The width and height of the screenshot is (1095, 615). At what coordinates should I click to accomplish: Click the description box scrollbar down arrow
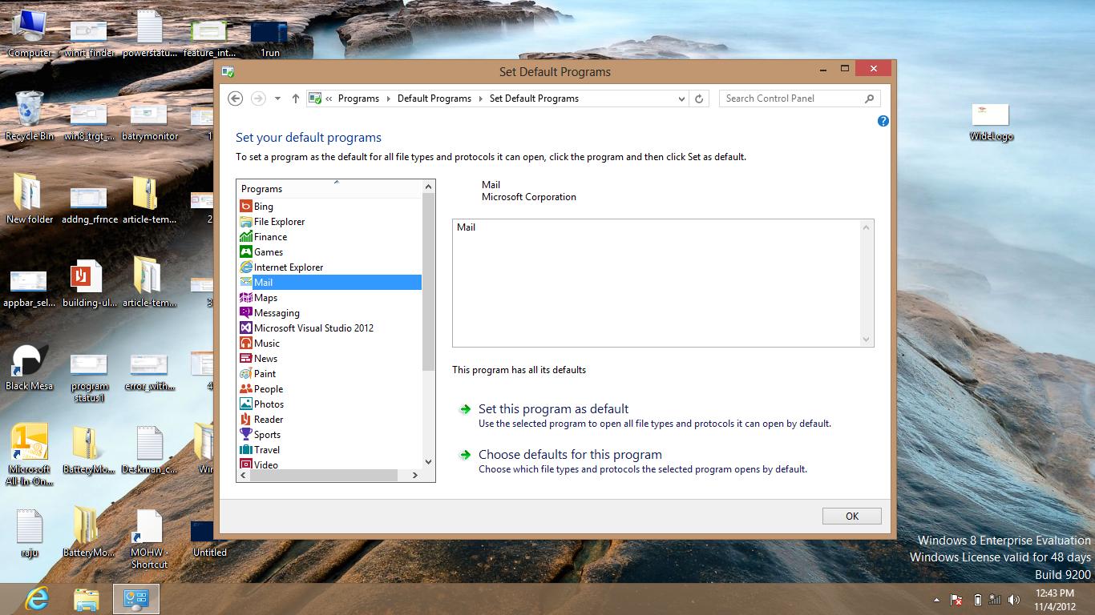(866, 340)
